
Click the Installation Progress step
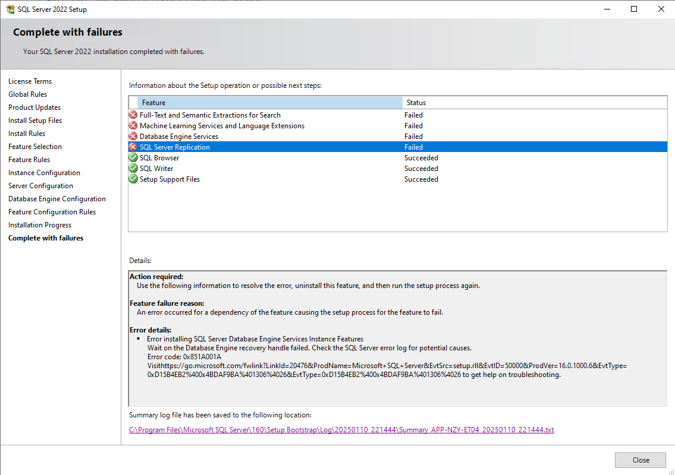pyautogui.click(x=40, y=225)
